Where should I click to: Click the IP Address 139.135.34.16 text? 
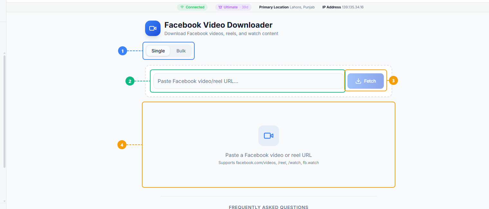click(343, 7)
